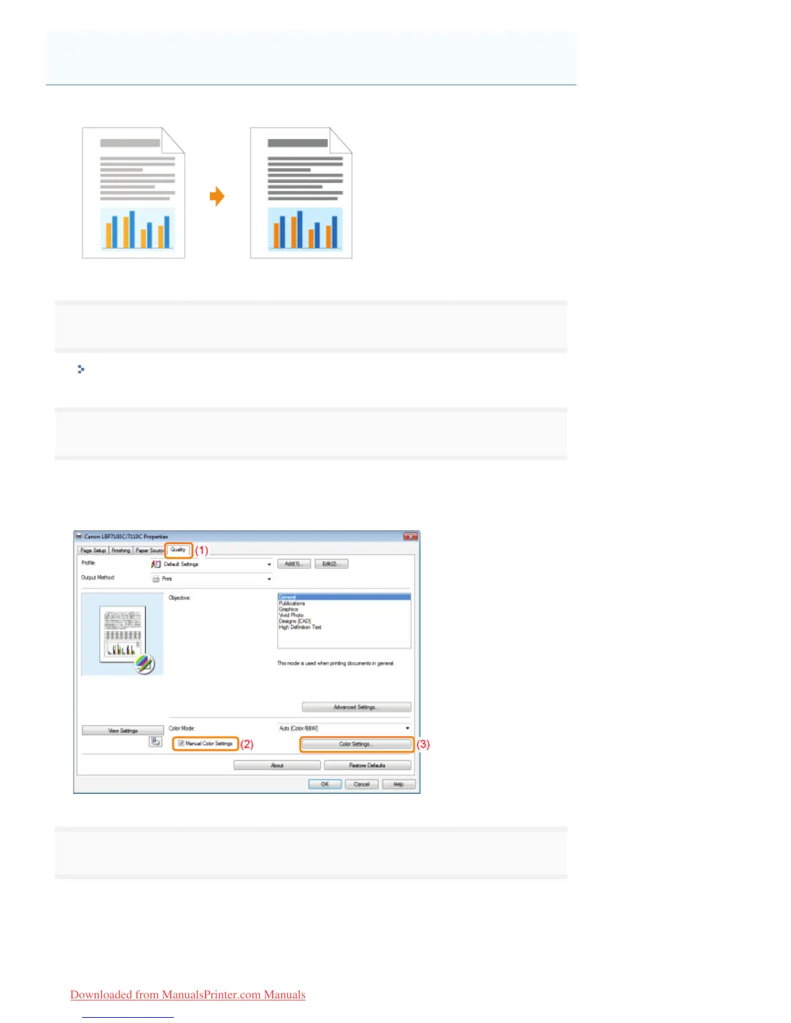This screenshot has height=1023, width=791.
Task: Open Color Settings... dialog
Action: [x=356, y=744]
